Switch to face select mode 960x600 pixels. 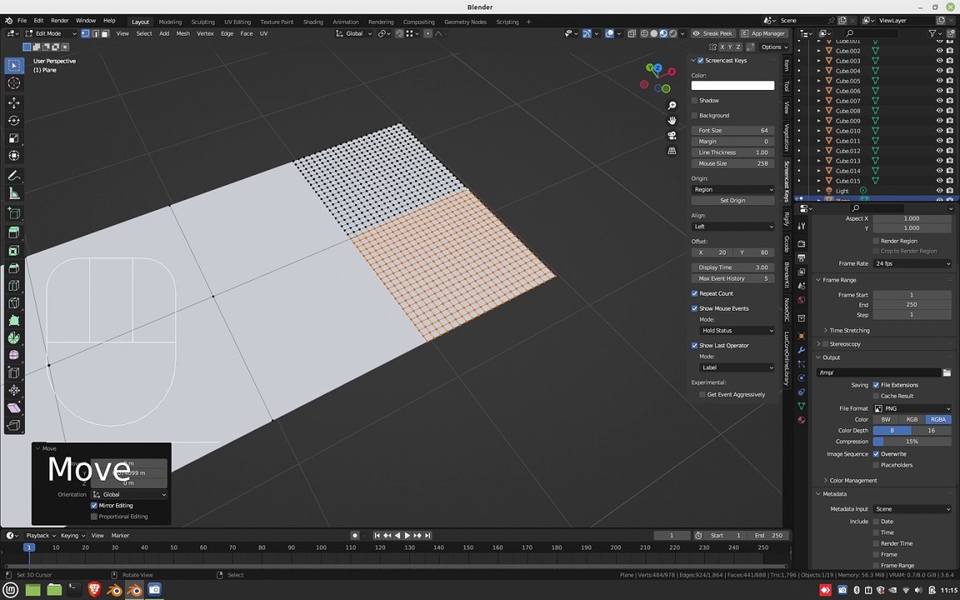tap(105, 33)
